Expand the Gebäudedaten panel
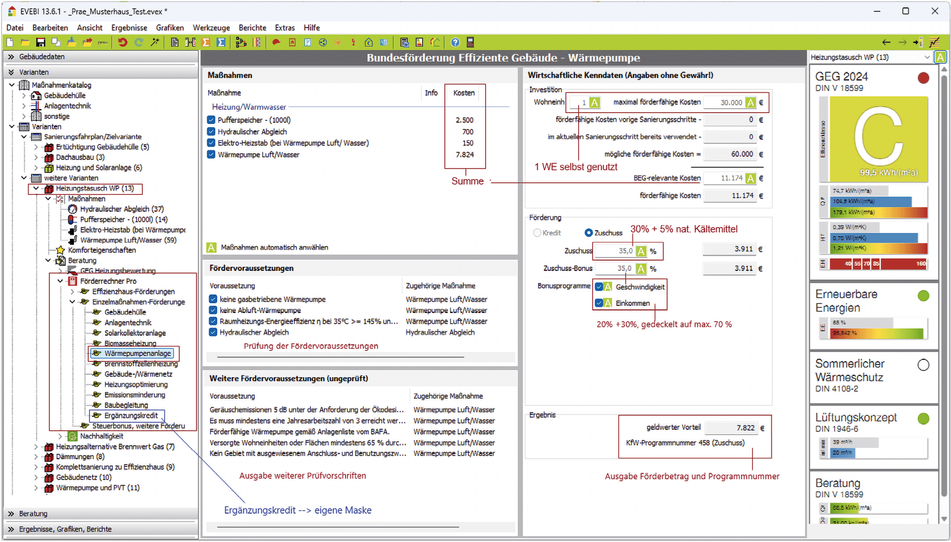The width and height of the screenshot is (951, 542). point(101,57)
